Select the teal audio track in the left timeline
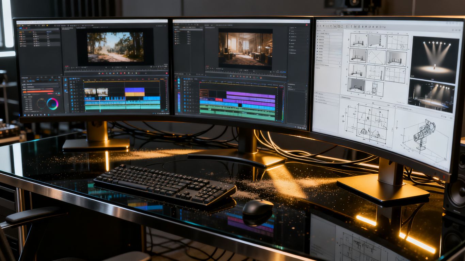Screen dimensions: 465x261 (x=122, y=106)
